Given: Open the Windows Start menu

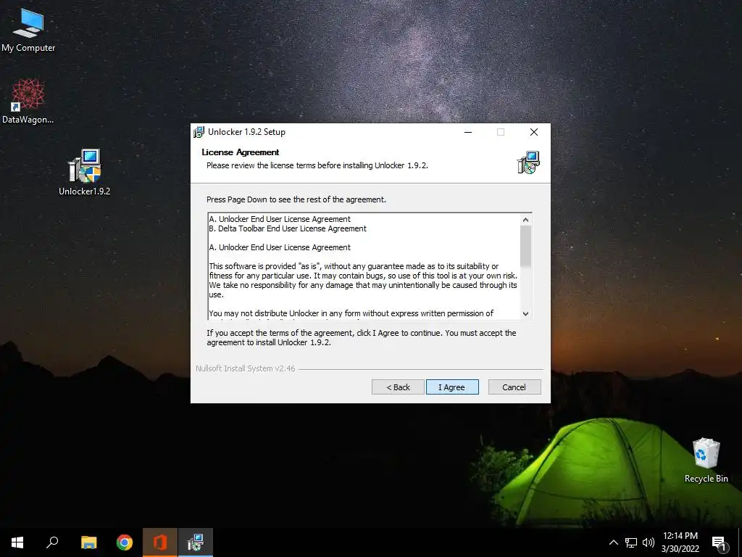Looking at the screenshot, I should click(x=17, y=542).
